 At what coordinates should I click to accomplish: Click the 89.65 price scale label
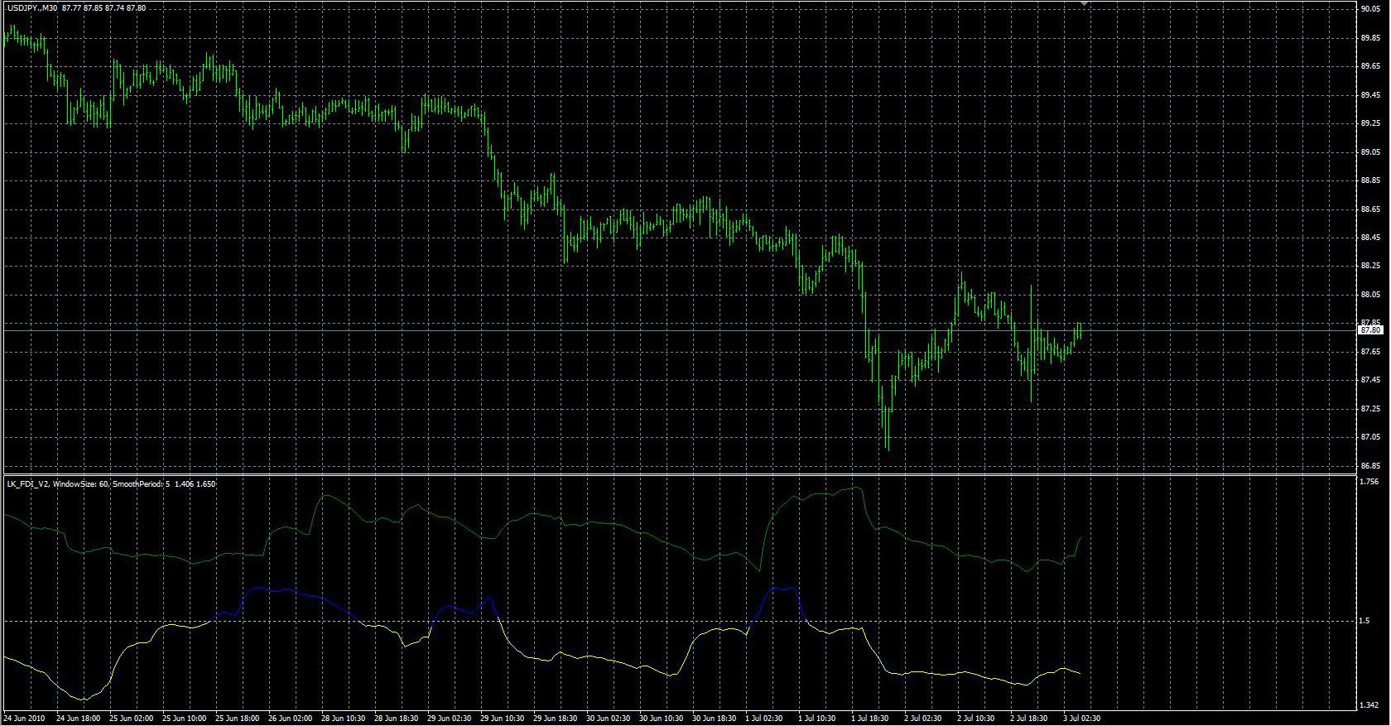coord(1371,66)
